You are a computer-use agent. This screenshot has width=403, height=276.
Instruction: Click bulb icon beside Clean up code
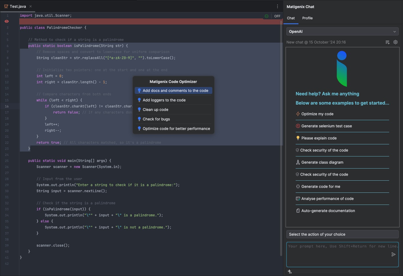click(139, 109)
